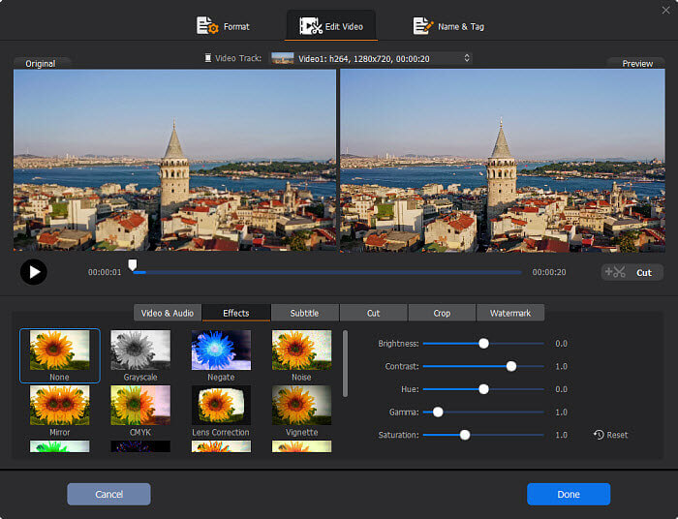
Task: Click the Saturation slider handle
Action: (x=465, y=435)
